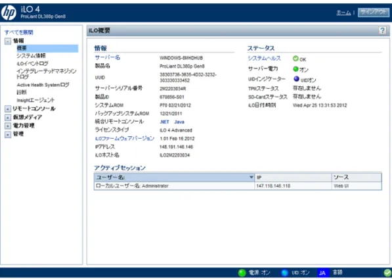
Task: Click the HP logo icon
Action: (9, 13)
